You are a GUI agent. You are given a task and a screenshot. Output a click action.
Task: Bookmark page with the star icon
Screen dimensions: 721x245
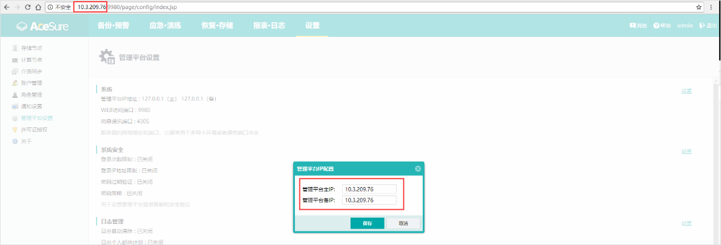(699, 7)
